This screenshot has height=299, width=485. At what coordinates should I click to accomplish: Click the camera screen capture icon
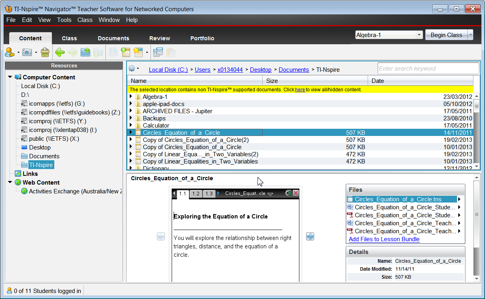point(27,52)
